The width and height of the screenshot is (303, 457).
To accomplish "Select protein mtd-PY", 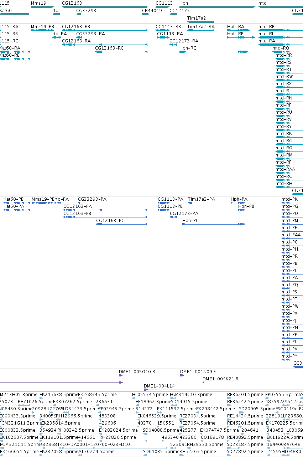I will (x=289, y=356).
